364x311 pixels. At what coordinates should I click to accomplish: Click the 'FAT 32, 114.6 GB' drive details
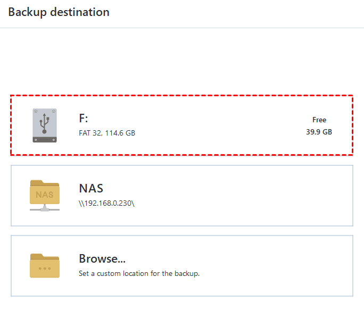click(107, 133)
